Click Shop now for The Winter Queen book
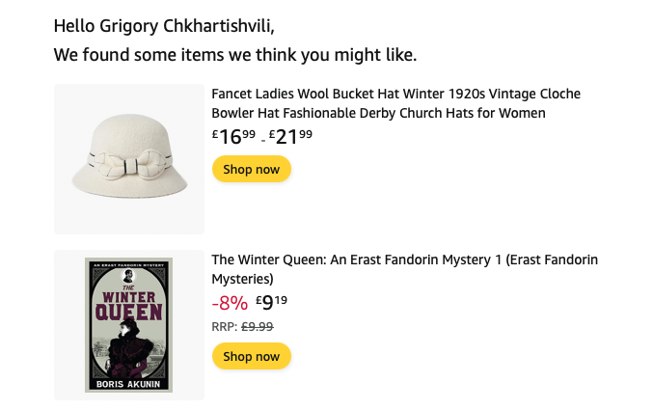The height and width of the screenshot is (410, 653). [x=251, y=356]
